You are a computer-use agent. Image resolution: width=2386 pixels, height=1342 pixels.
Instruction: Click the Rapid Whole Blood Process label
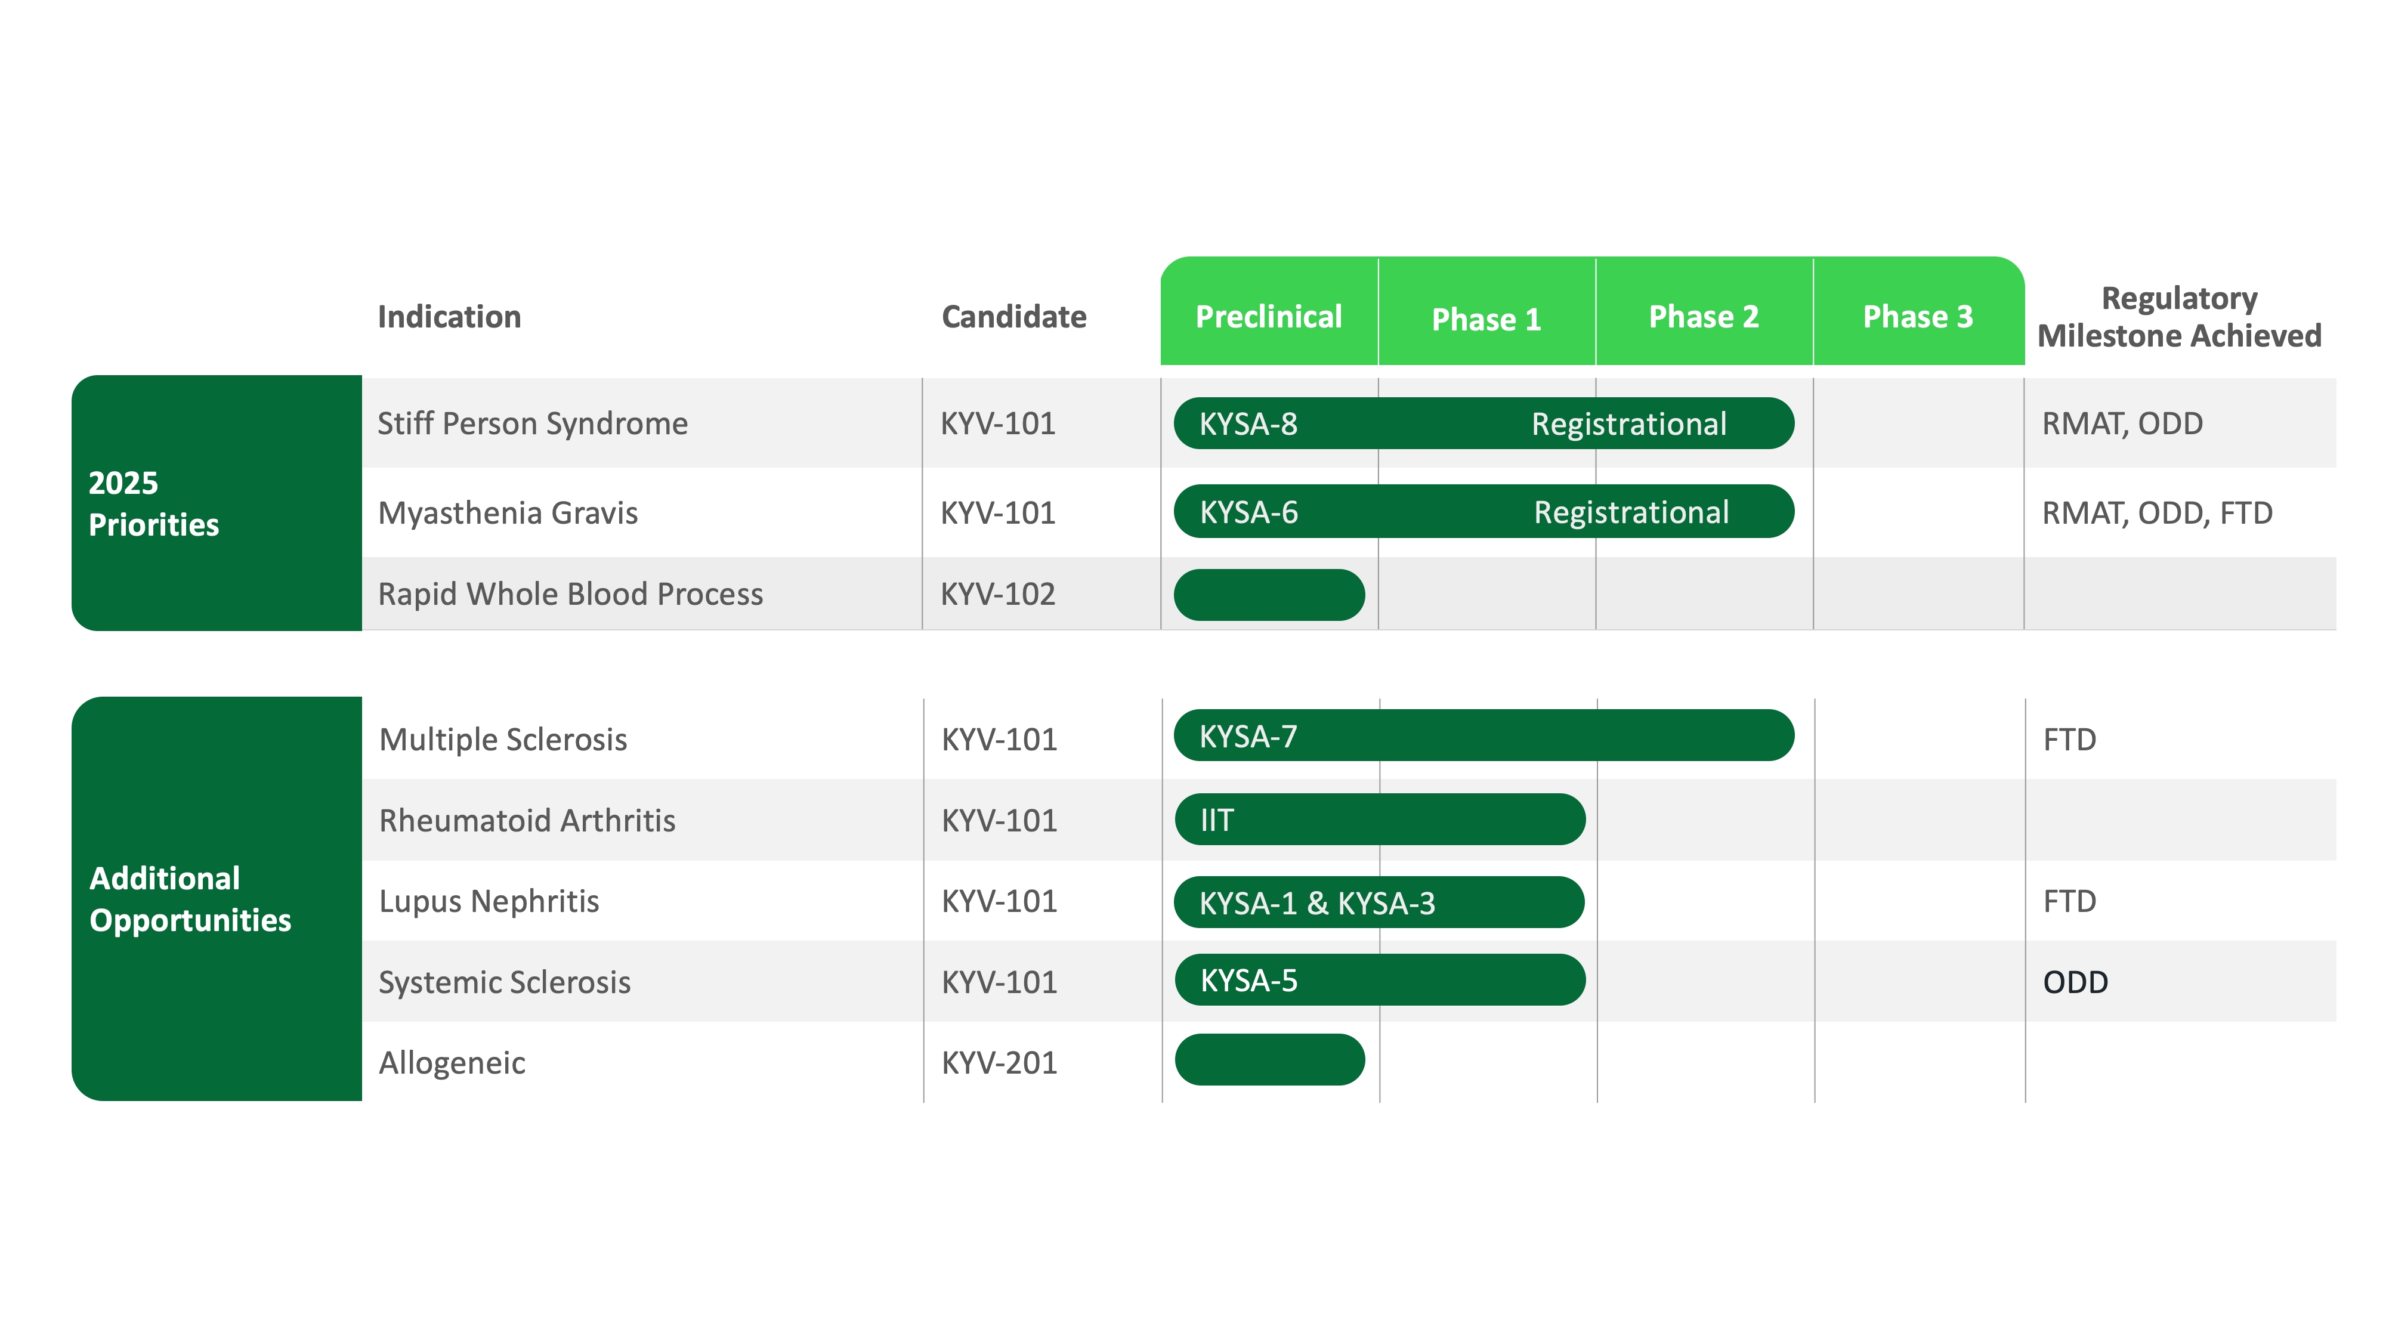coord(571,593)
